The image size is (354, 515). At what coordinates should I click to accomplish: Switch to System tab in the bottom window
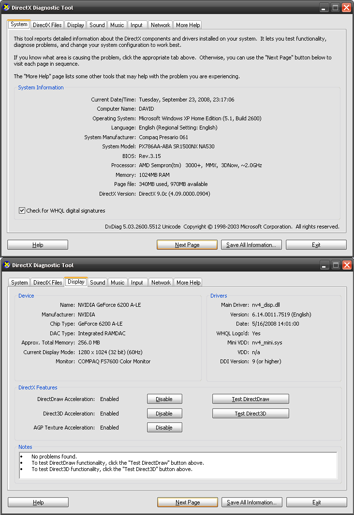(x=19, y=283)
